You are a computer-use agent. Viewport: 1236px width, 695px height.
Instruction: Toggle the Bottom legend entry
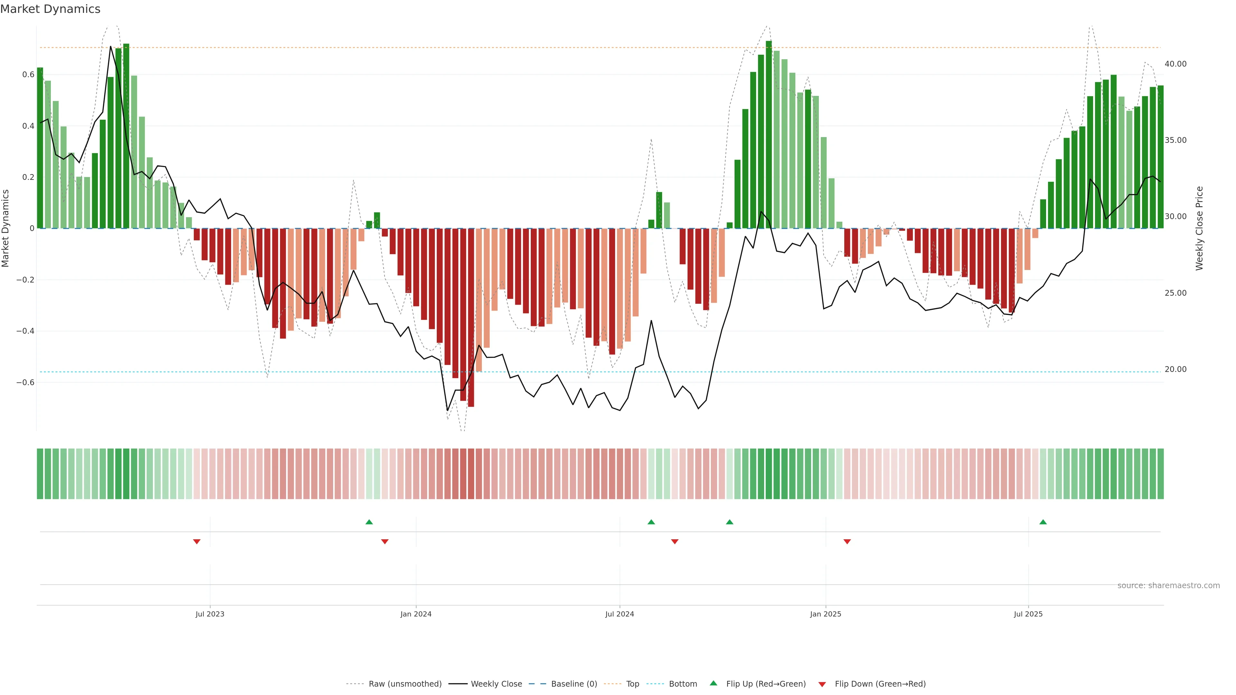point(683,684)
